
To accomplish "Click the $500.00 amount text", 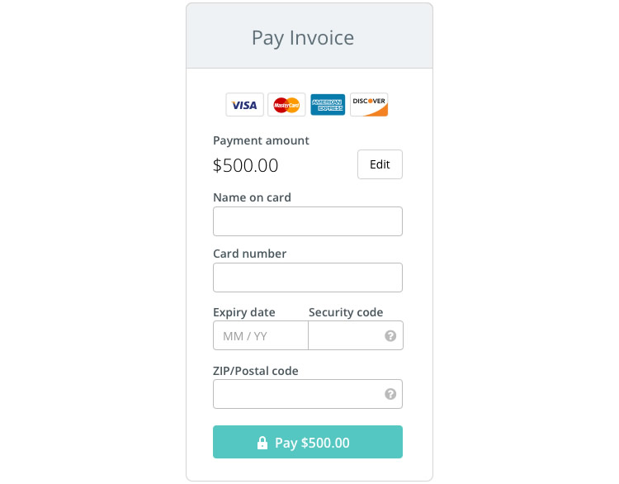I will [245, 165].
